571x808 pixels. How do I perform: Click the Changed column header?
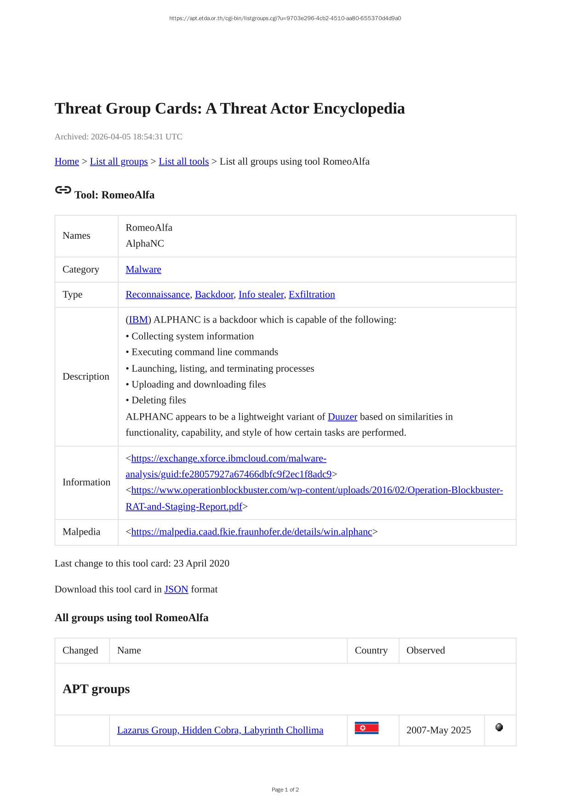click(x=80, y=651)
